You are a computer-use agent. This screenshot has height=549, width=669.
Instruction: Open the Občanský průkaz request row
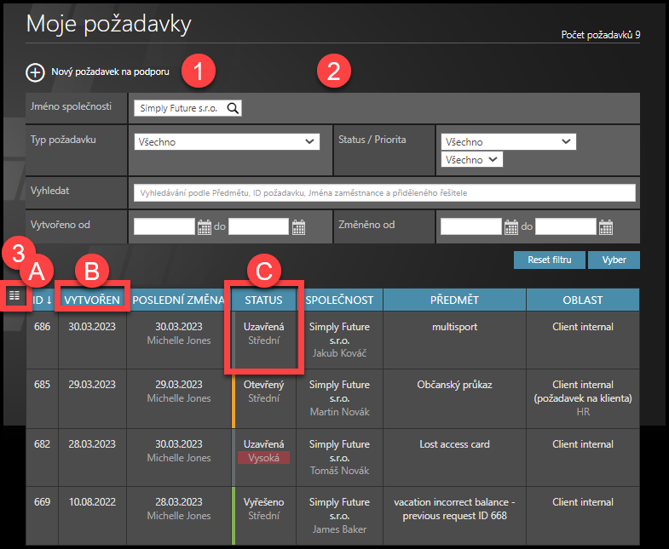(x=453, y=385)
